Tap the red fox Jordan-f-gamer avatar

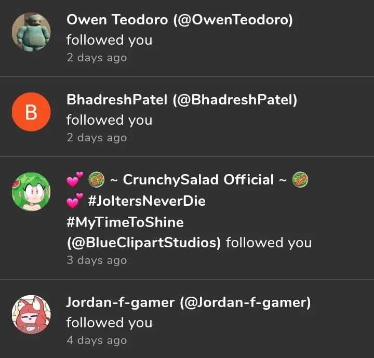click(31, 314)
